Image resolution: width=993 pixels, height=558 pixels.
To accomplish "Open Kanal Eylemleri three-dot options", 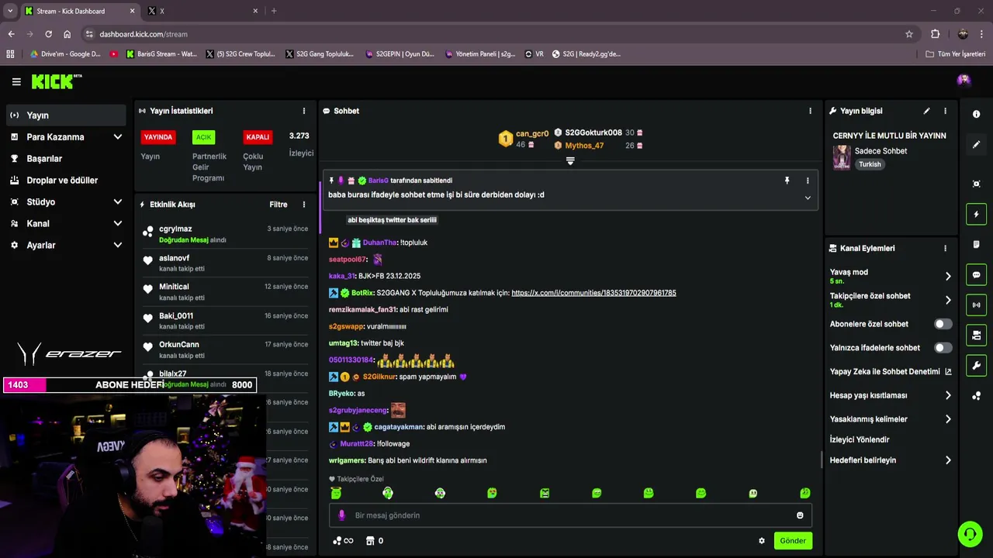I will point(945,248).
